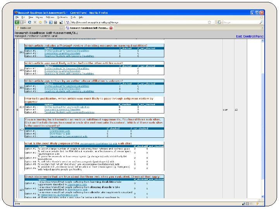Screen dimensions: 279x209
Task: Click 'Which article was most likely written before' question
Action: 74,63
